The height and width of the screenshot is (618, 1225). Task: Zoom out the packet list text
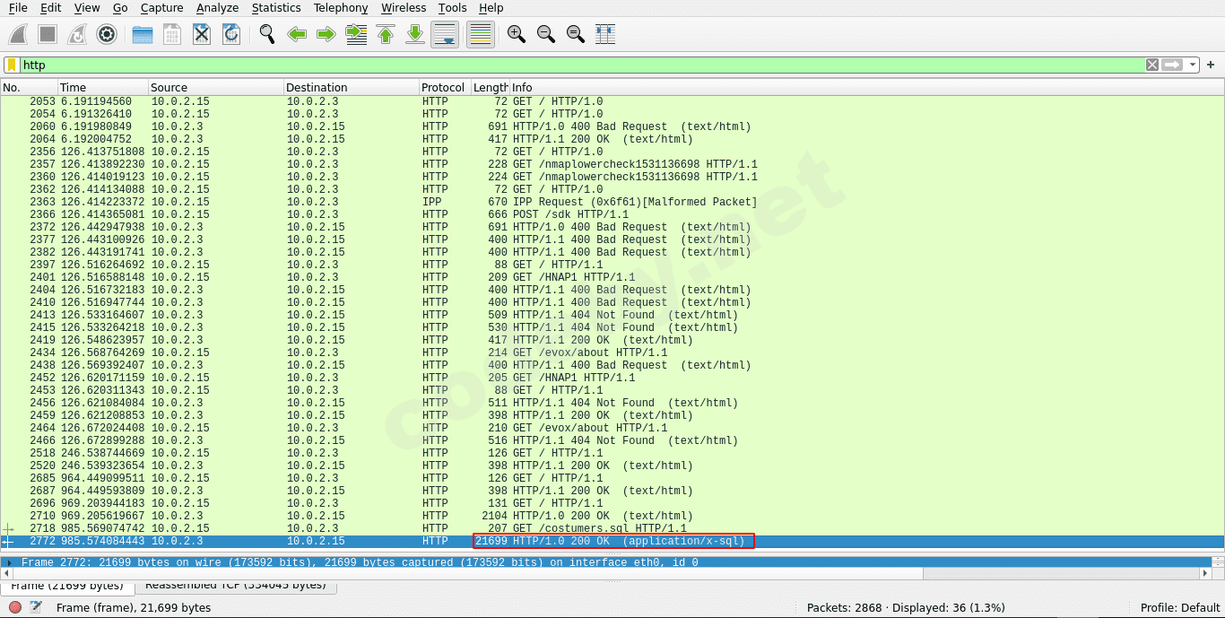pos(545,34)
